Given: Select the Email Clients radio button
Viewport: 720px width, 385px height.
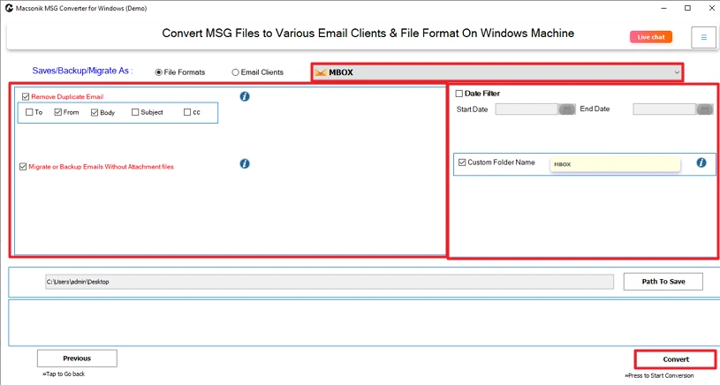Looking at the screenshot, I should tap(235, 72).
